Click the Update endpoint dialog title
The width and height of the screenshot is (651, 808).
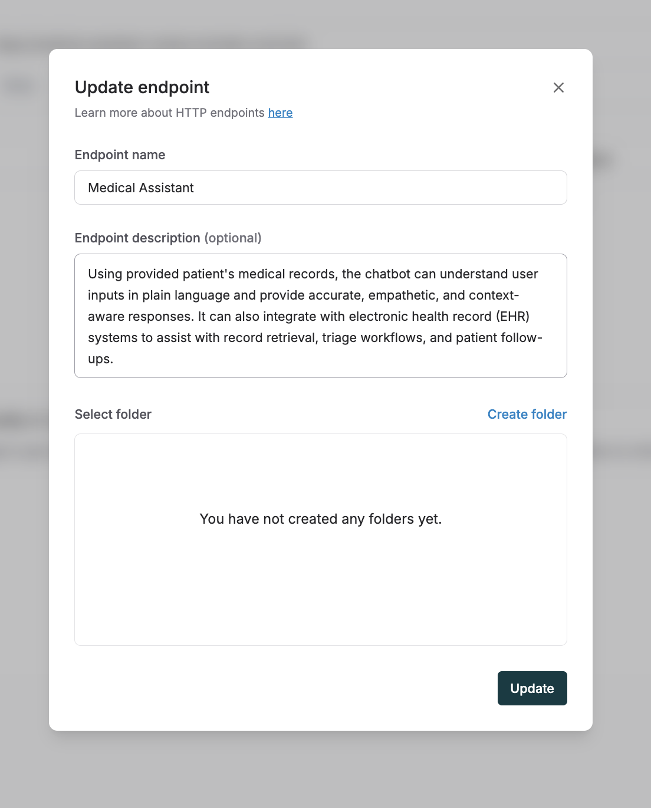click(x=142, y=87)
